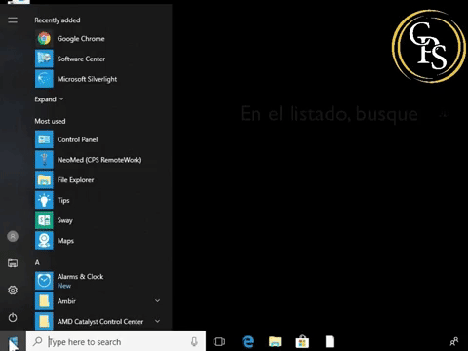Click the AMD Catalyst Control Center folder icon

tap(44, 321)
